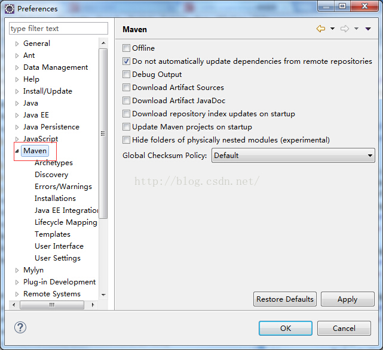Click the tree scroll up arrow
This screenshot has height=350, width=383.
coord(103,43)
